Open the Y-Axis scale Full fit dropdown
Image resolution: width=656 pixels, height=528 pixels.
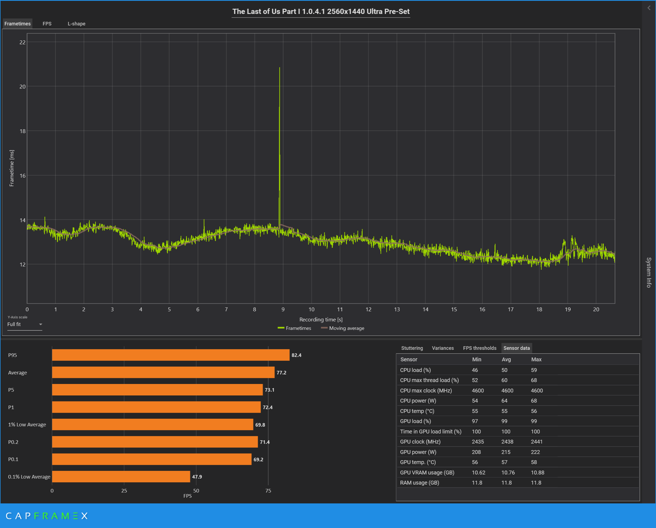pyautogui.click(x=25, y=324)
